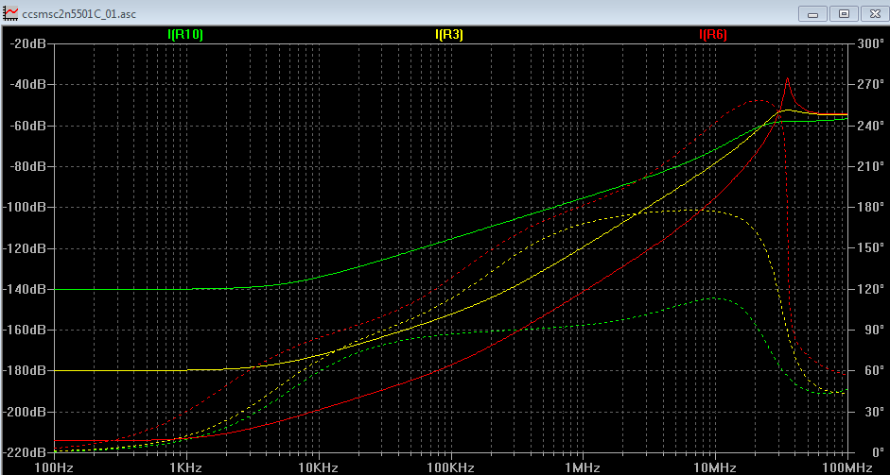
Task: Click the -20dB magnitude axis label
Action: click(x=26, y=43)
